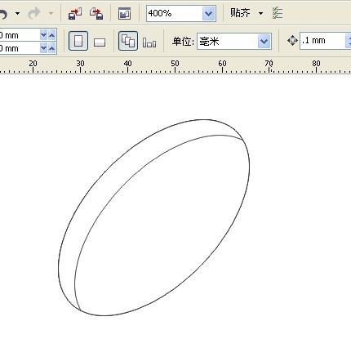Viewport: 351px width, 348px height.
Task: Click the Redo arrow icon
Action: (34, 13)
